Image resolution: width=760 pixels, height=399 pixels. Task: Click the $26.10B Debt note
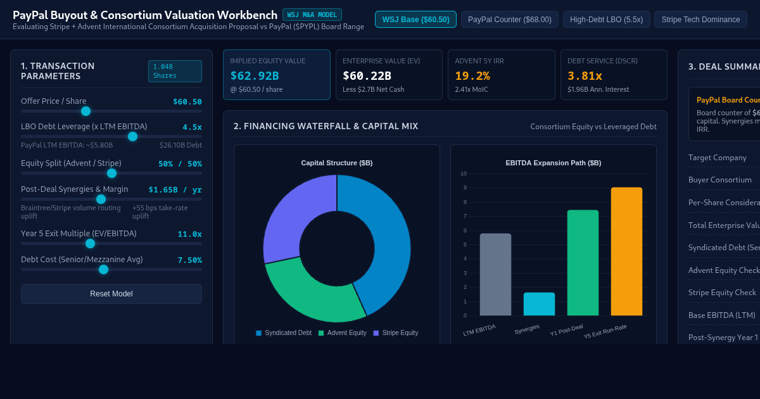pos(180,145)
